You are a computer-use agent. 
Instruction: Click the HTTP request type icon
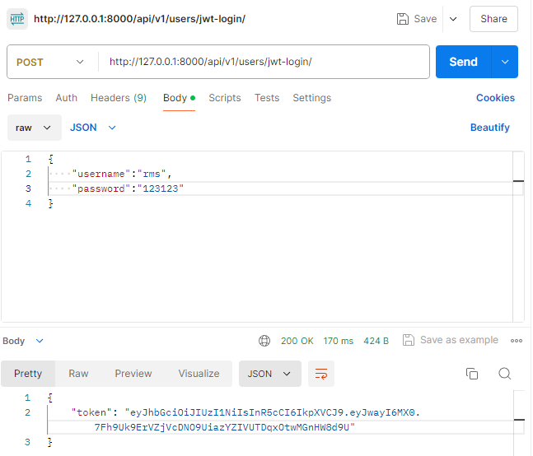(17, 19)
